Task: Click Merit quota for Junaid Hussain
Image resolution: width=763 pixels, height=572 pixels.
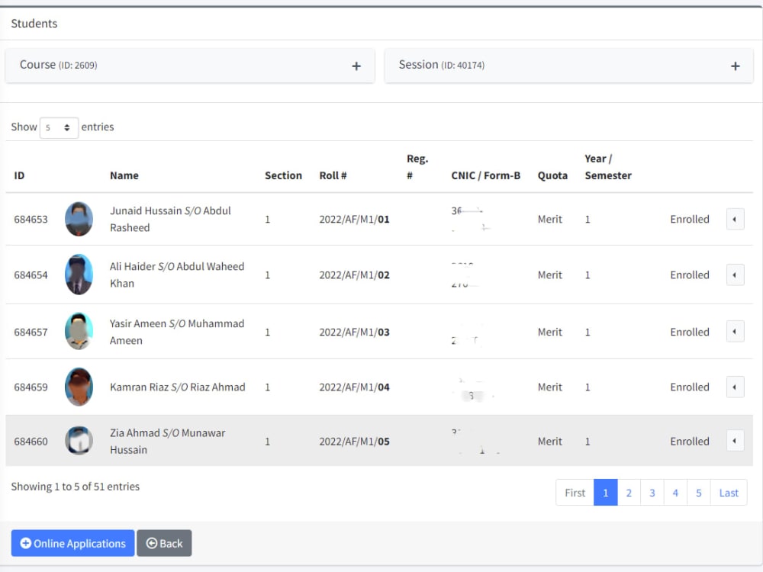Action: 550,220
